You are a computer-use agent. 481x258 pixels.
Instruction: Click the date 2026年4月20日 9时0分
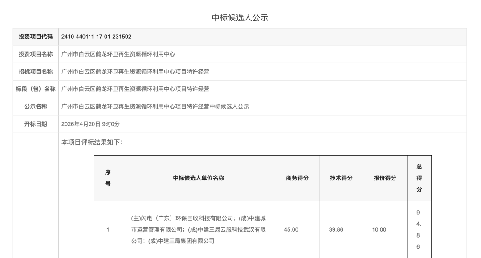pyautogui.click(x=90, y=124)
